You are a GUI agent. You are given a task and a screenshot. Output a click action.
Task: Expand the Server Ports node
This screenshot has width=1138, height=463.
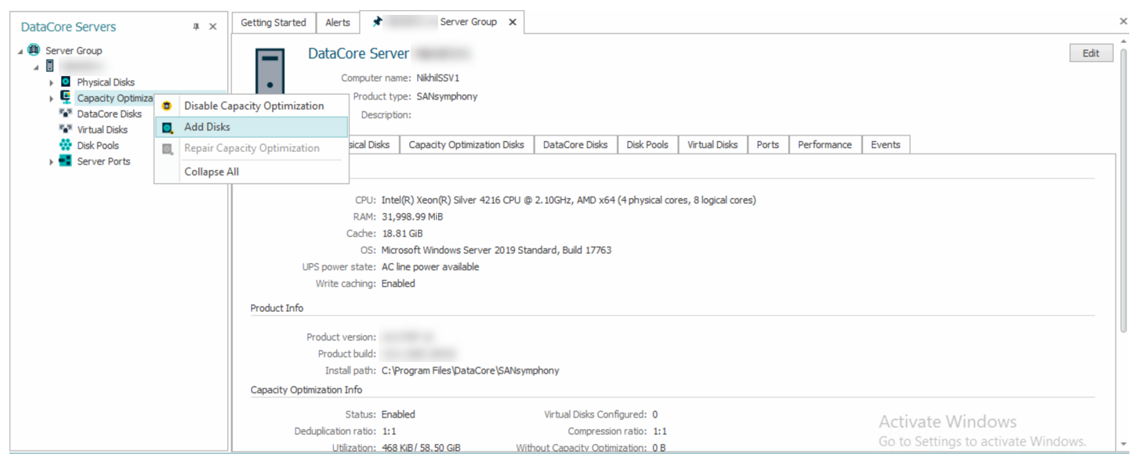(x=52, y=161)
